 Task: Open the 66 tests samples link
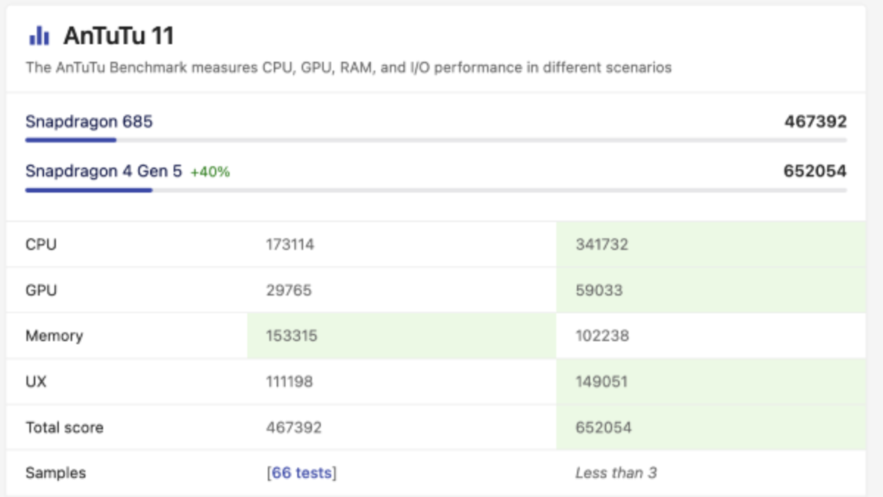click(302, 473)
